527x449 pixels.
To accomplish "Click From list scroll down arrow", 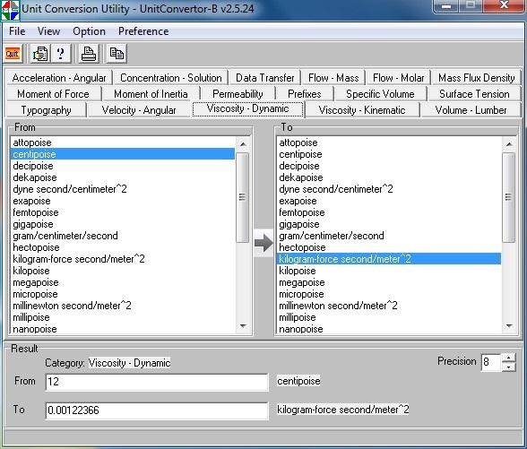I will point(243,325).
